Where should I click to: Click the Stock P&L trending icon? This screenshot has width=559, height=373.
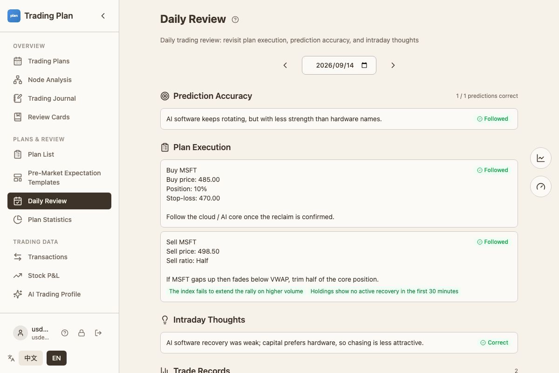[x=18, y=276]
